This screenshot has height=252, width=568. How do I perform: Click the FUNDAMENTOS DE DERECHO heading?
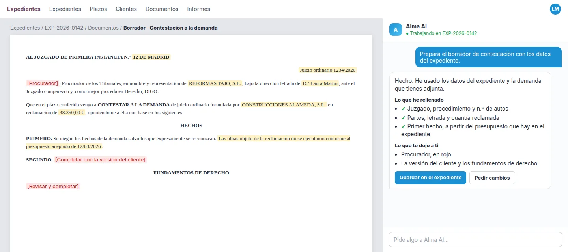191,173
